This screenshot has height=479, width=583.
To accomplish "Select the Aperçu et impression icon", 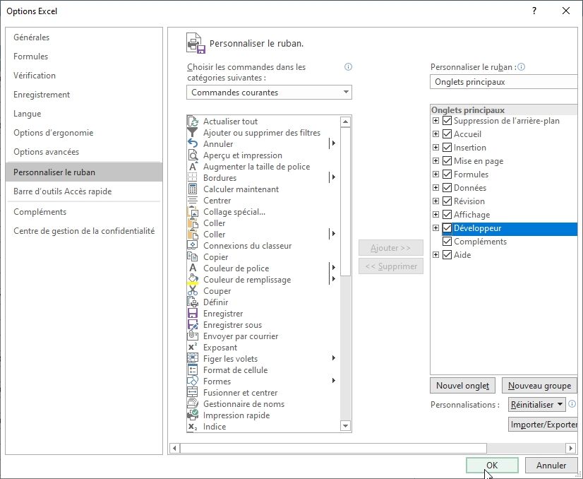I will [x=193, y=155].
